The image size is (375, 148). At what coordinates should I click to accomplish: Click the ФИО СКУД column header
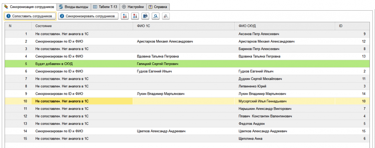click(x=285, y=26)
